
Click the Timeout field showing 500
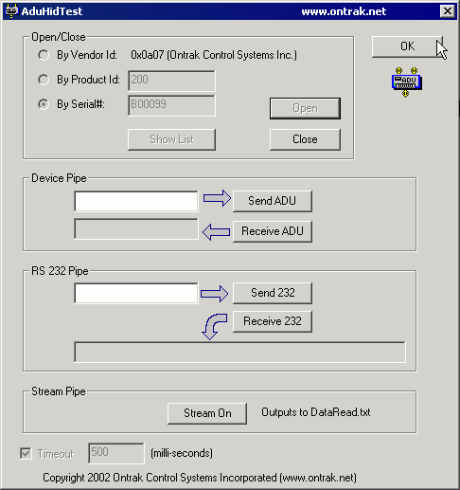coord(116,453)
